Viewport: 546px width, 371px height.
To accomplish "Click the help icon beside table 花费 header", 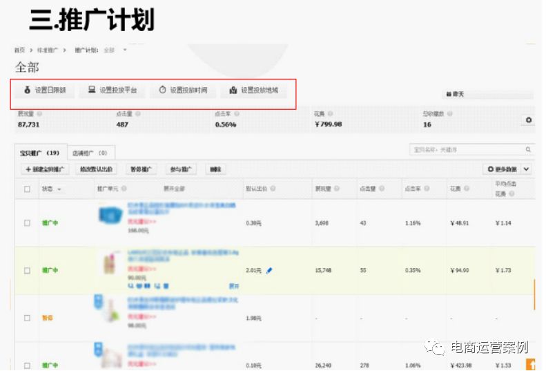I will [467, 189].
